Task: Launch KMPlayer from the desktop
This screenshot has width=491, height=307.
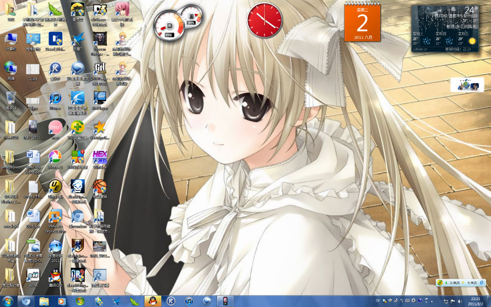Action: (100, 100)
